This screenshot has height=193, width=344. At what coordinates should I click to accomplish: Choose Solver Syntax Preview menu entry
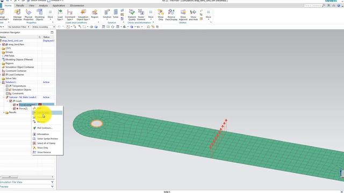click(47, 139)
